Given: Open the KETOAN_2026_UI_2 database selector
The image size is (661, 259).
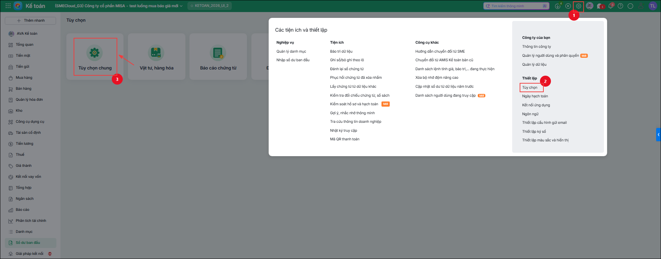Looking at the screenshot, I should click(209, 6).
